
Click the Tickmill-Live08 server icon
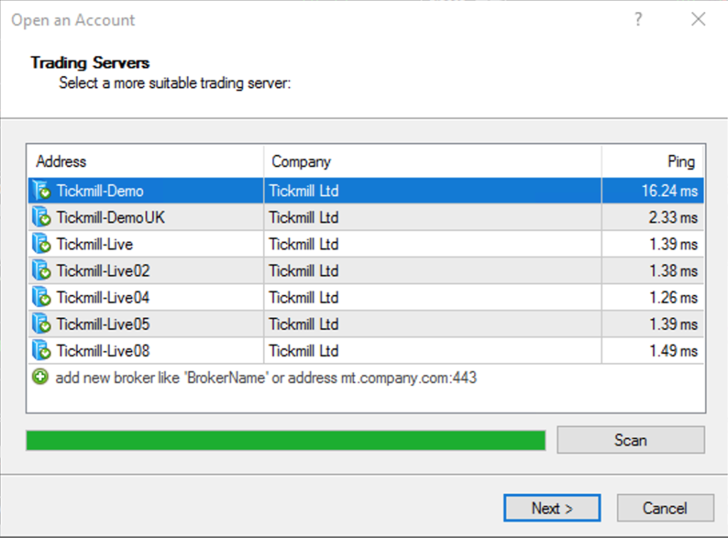point(41,351)
